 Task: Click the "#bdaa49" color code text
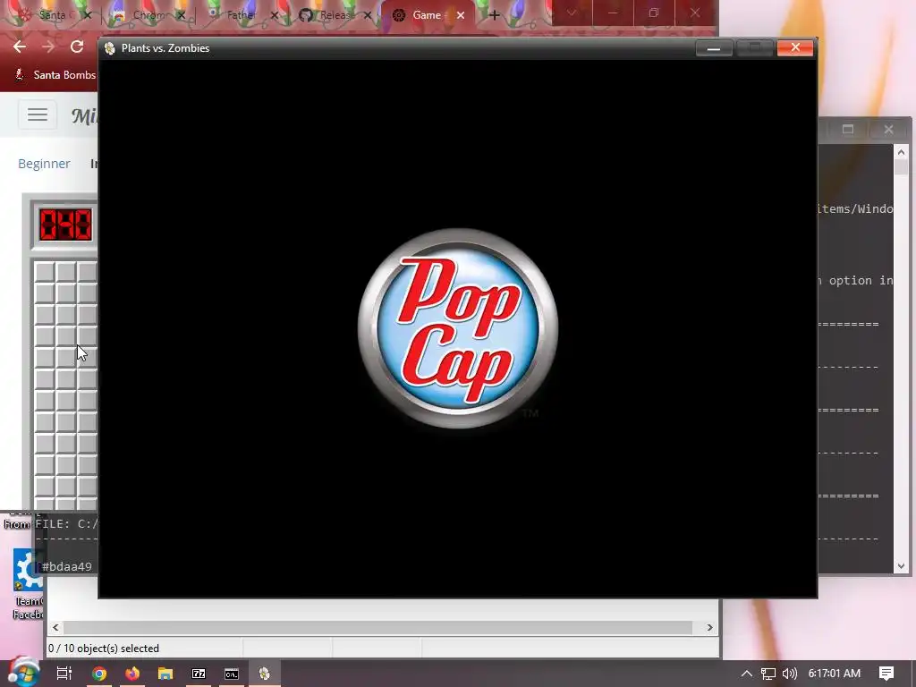pyautogui.click(x=66, y=566)
